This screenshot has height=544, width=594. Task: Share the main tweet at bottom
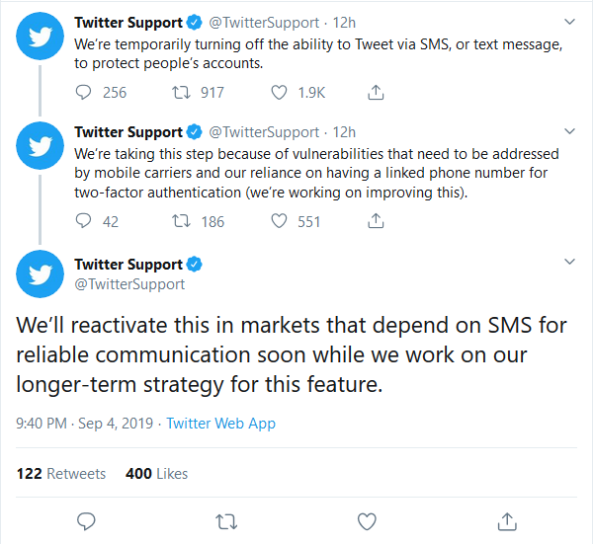(507, 520)
